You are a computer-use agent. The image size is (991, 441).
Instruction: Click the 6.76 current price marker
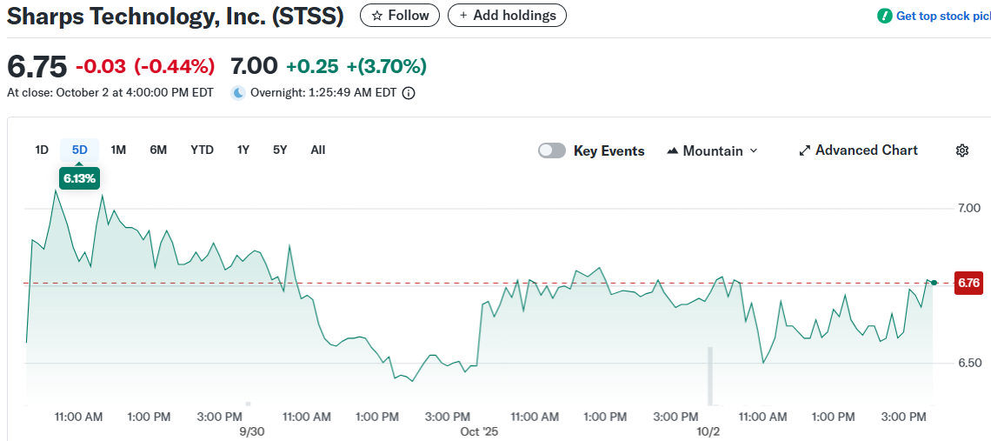coord(968,283)
